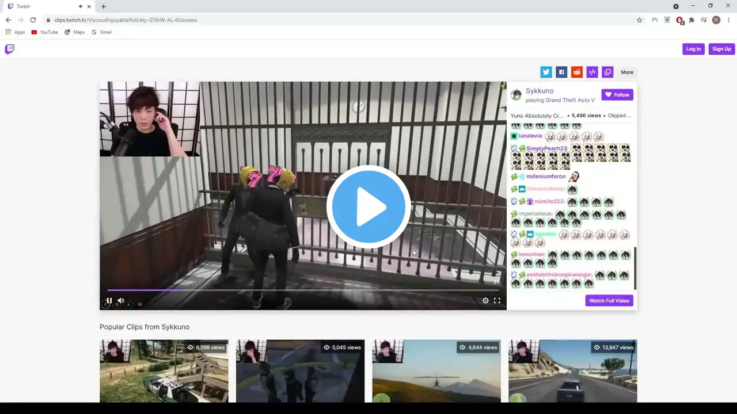Seek on the clip progress bar

coord(303,290)
